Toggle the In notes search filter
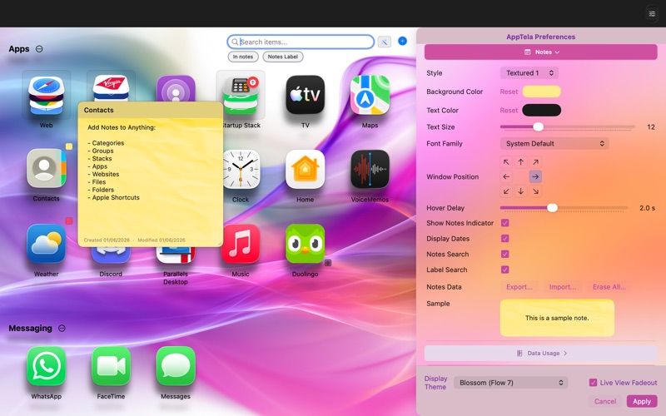The height and width of the screenshot is (416, 666). pos(243,57)
